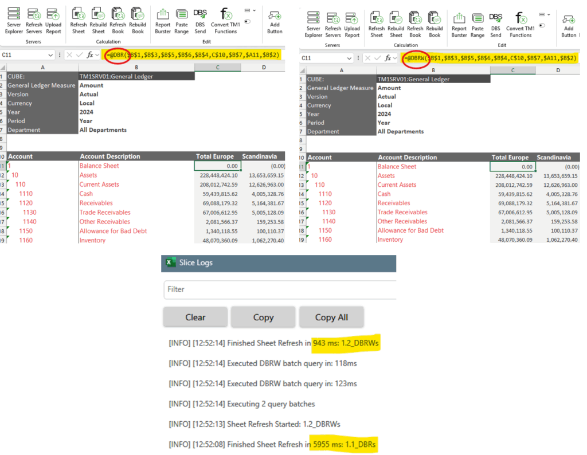
Task: Click Paste Range in the DBRW formula window
Action: click(x=478, y=24)
